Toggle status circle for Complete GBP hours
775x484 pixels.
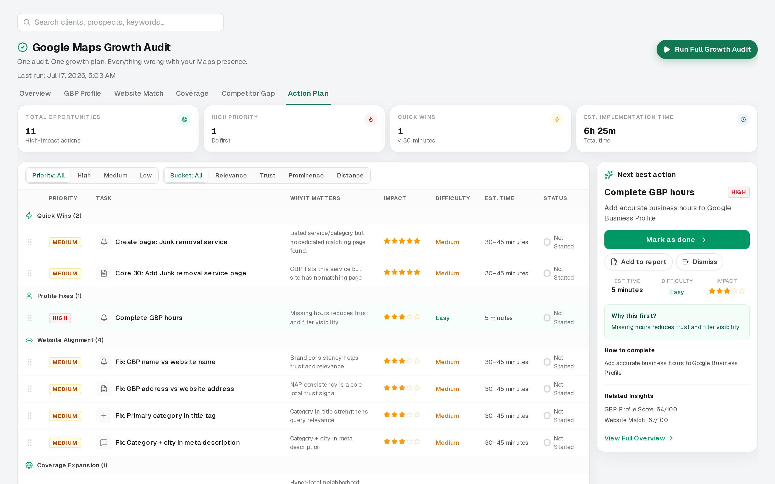pyautogui.click(x=547, y=318)
